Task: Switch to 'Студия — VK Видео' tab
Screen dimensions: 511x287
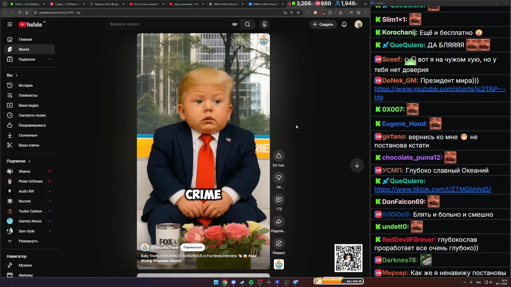Action: tap(67, 4)
